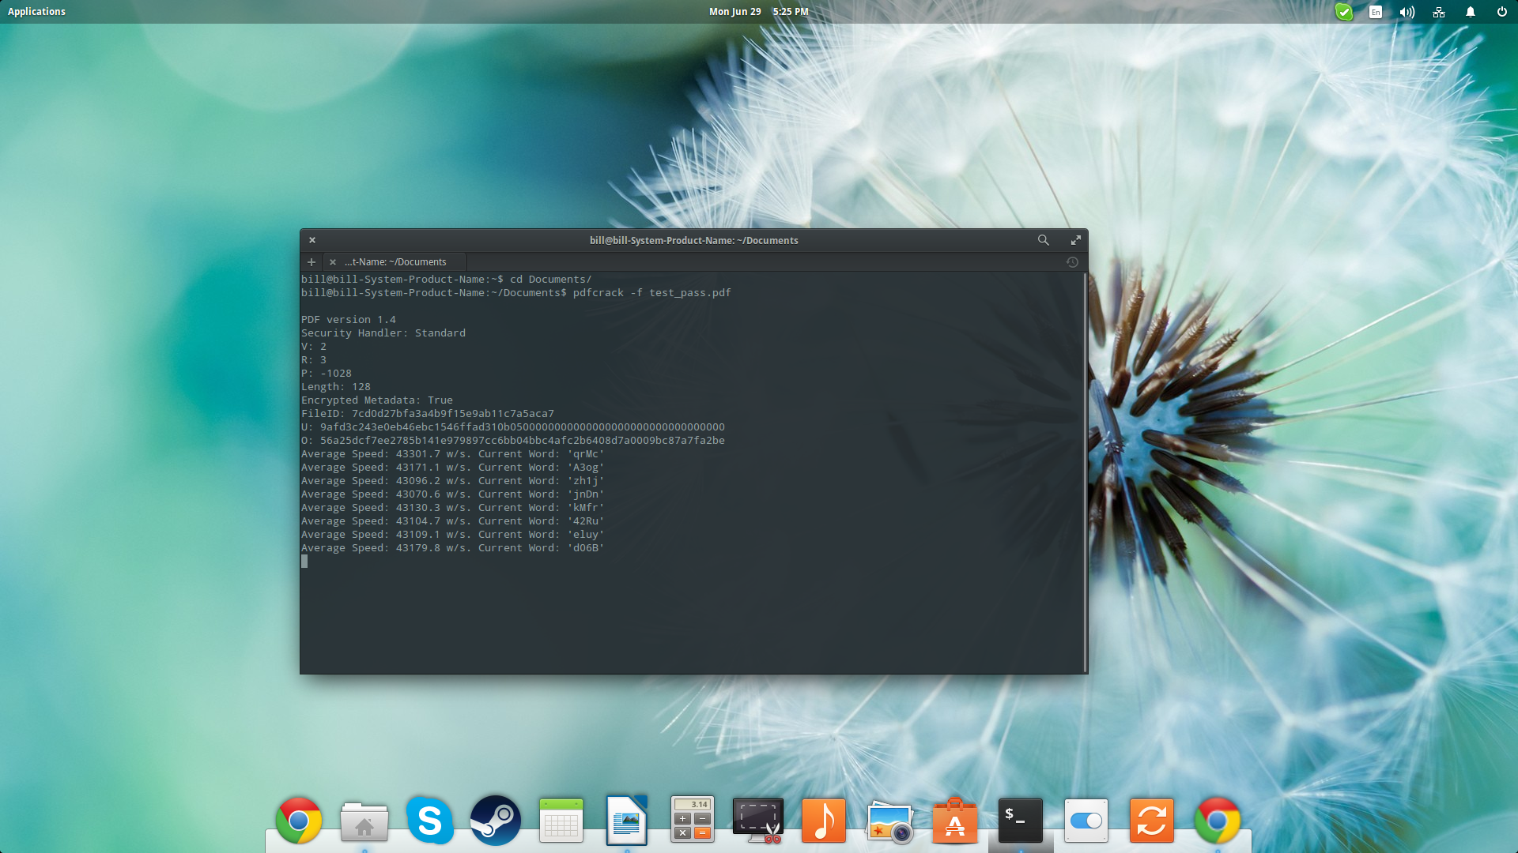1518x853 pixels.
Task: Open terminal search with the magnifier icon
Action: (1044, 240)
